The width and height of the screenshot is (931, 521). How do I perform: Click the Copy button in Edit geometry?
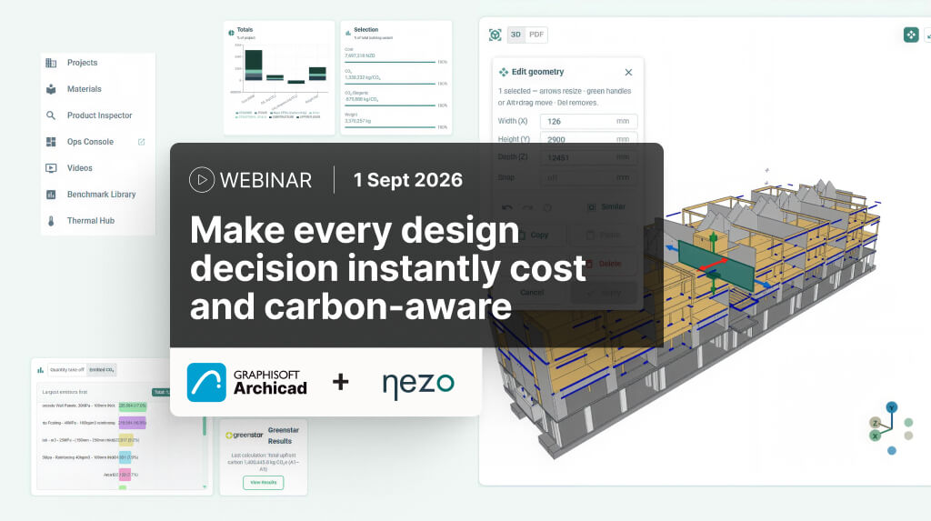pyautogui.click(x=534, y=235)
